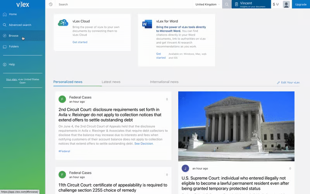Screen dimensions: 310x194
Task: Open Advanced search in the sidebar
Action: click(x=22, y=25)
